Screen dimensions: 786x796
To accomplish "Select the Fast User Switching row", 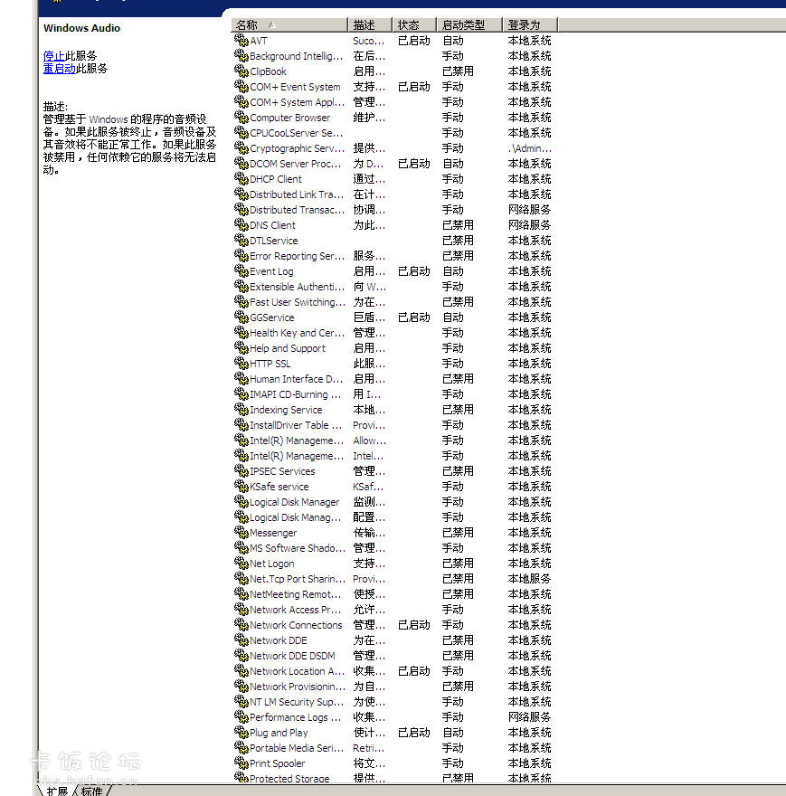I will click(393, 302).
